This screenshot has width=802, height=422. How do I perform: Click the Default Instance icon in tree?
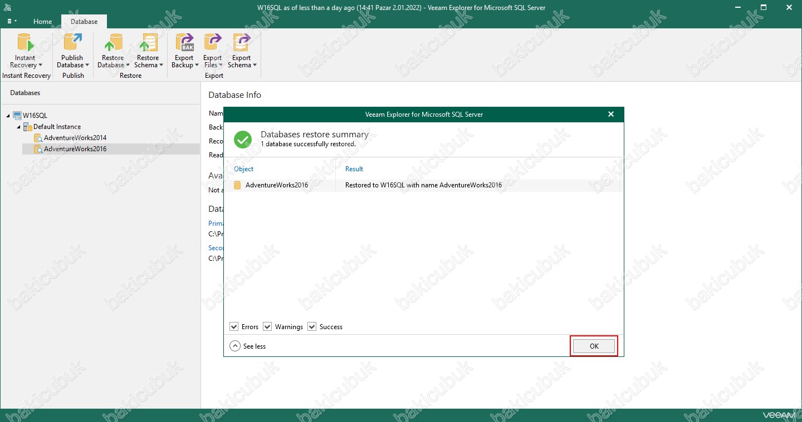pyautogui.click(x=28, y=126)
